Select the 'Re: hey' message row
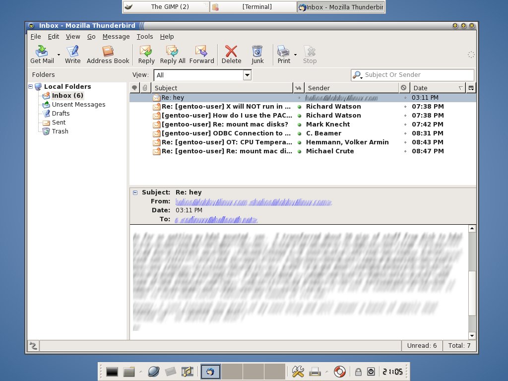Image resolution: width=508 pixels, height=381 pixels. click(303, 98)
